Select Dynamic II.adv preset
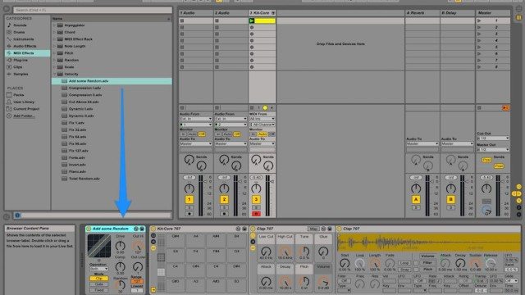The image size is (525, 295). click(81, 116)
